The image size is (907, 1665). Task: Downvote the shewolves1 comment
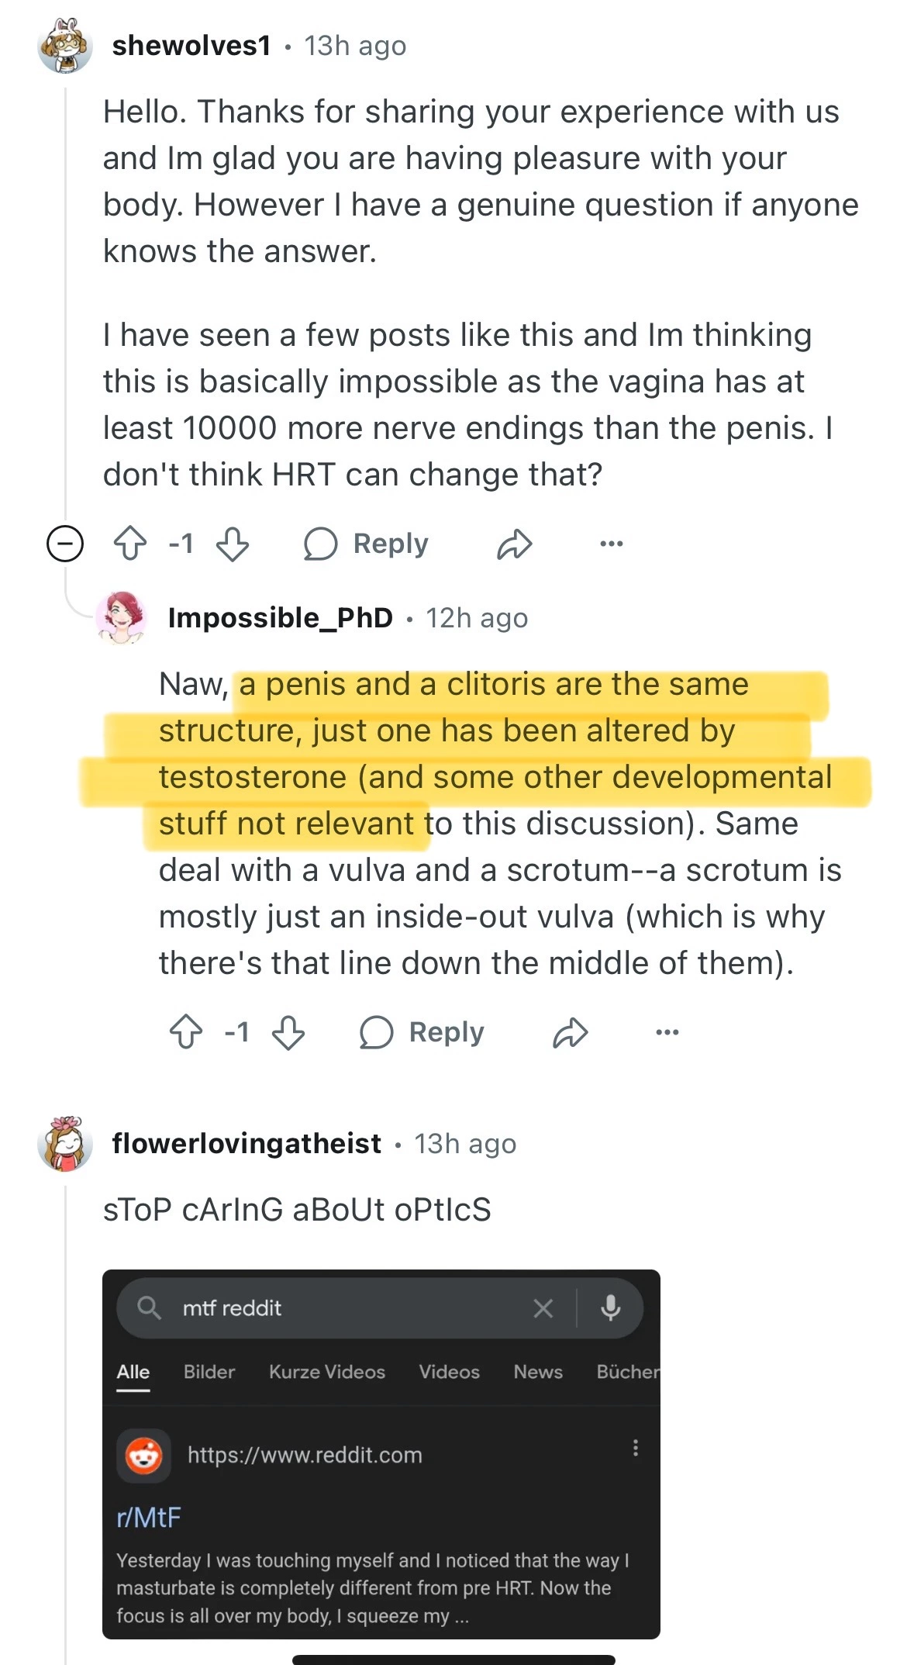pyautogui.click(x=233, y=544)
